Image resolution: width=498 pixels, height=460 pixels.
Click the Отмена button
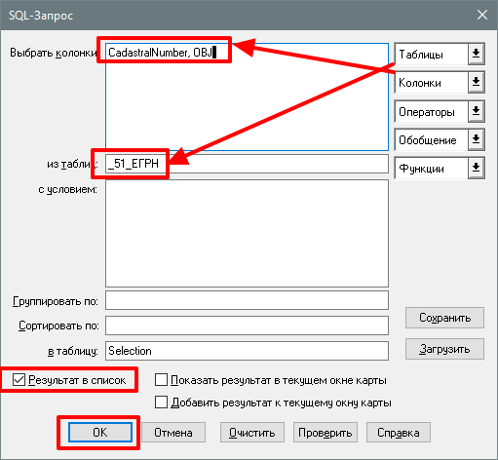[173, 433]
